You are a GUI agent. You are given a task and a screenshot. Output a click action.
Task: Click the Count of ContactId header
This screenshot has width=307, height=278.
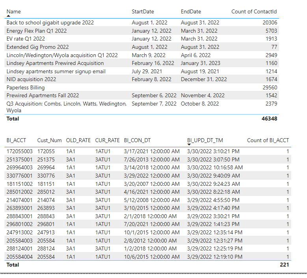coord(254,12)
